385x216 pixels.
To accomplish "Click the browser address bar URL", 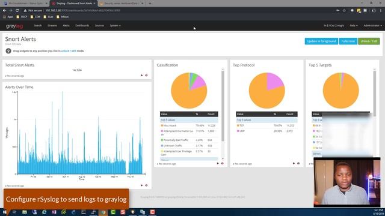I will point(83,11).
